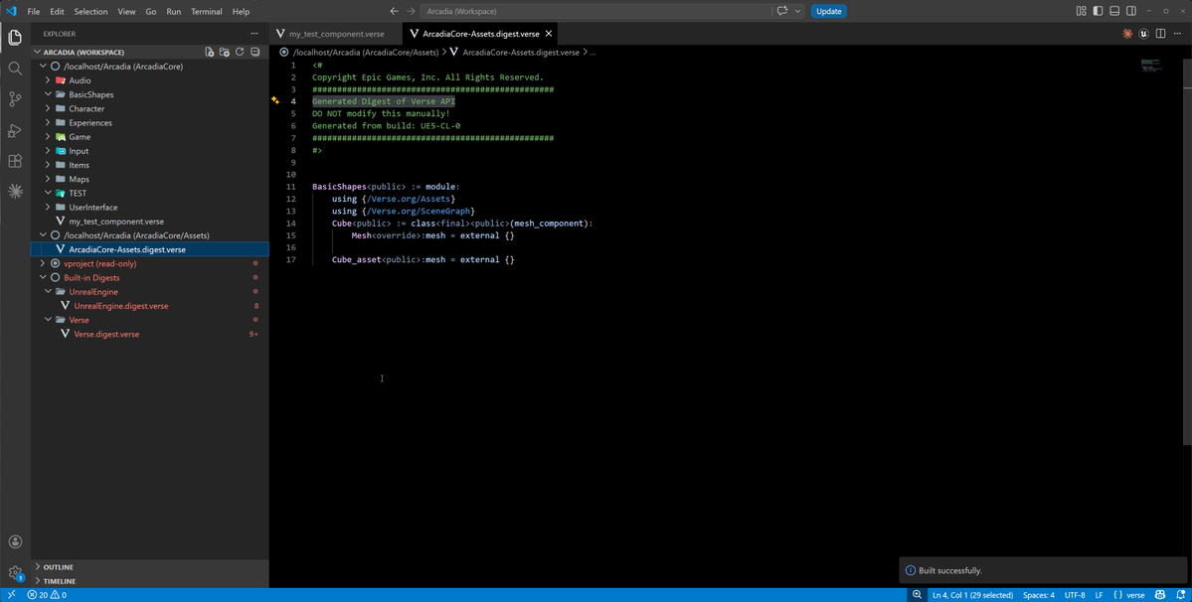This screenshot has width=1192, height=602.
Task: Open the Explorer view in activity bar
Action: [x=15, y=37]
